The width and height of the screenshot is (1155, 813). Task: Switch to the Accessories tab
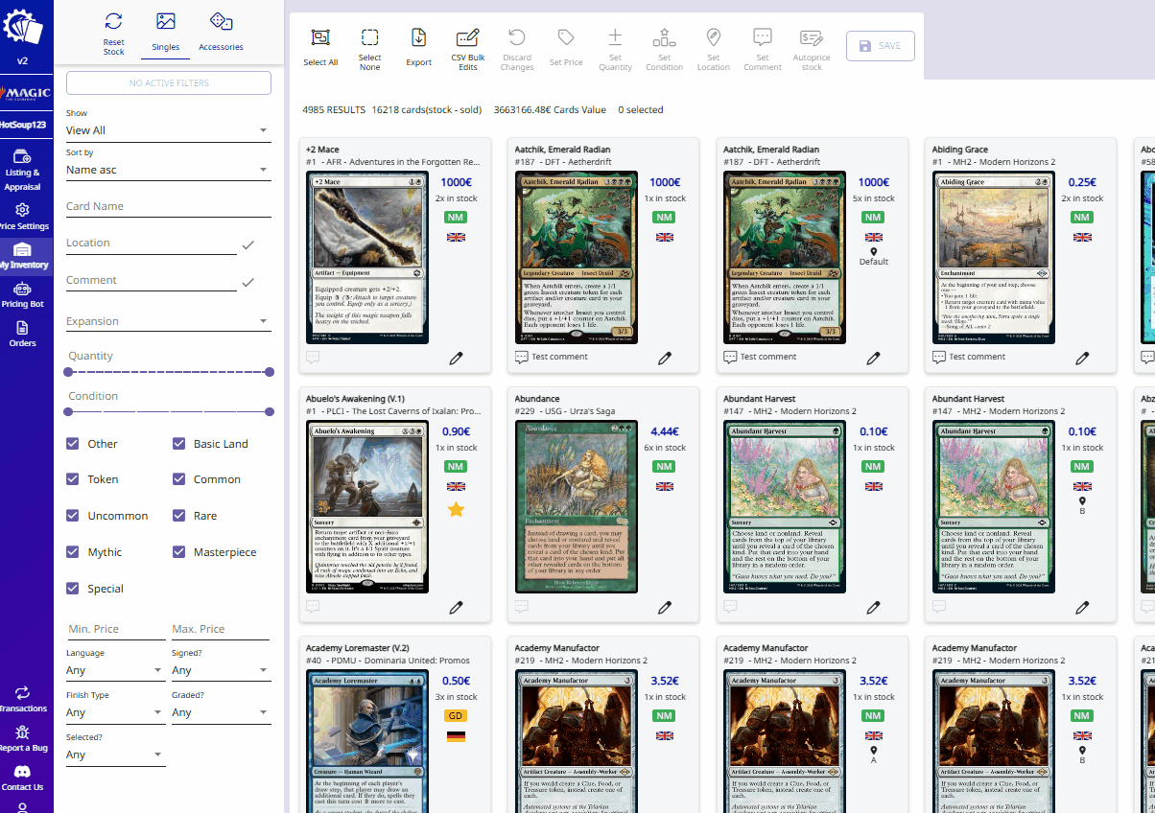pos(221,32)
